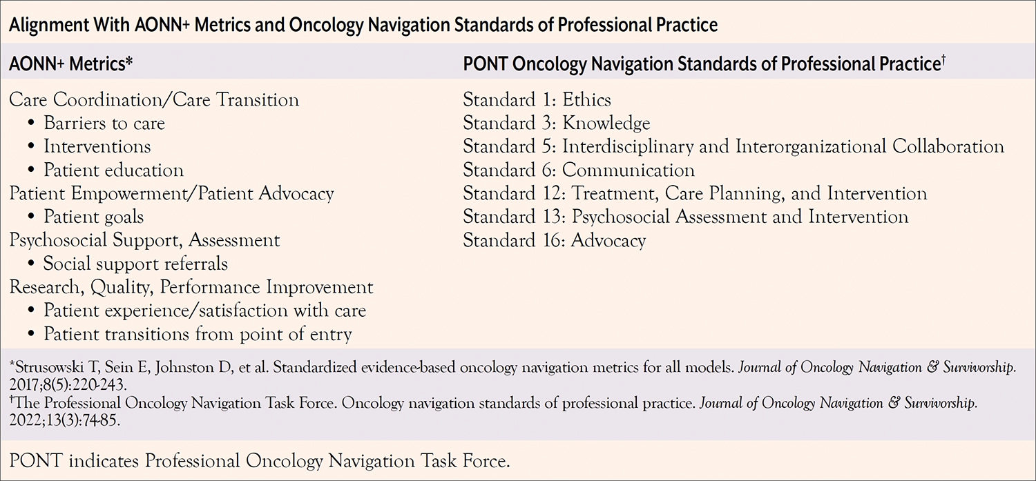Viewport: 1036px width, 481px height.
Task: Select "Standard 3: Knowledge" entry
Action: (556, 124)
